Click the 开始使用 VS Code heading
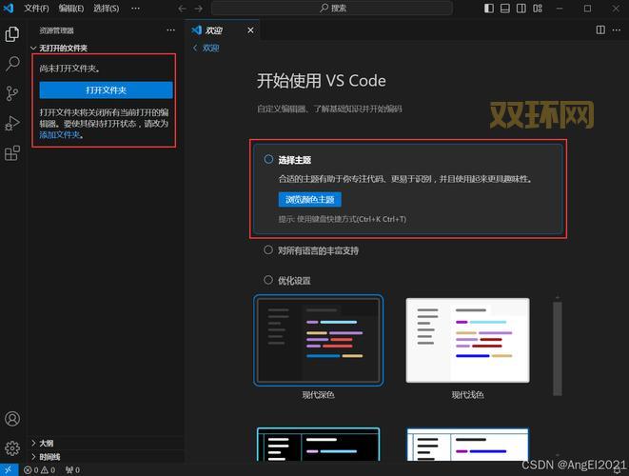This screenshot has height=476, width=629. tap(322, 81)
